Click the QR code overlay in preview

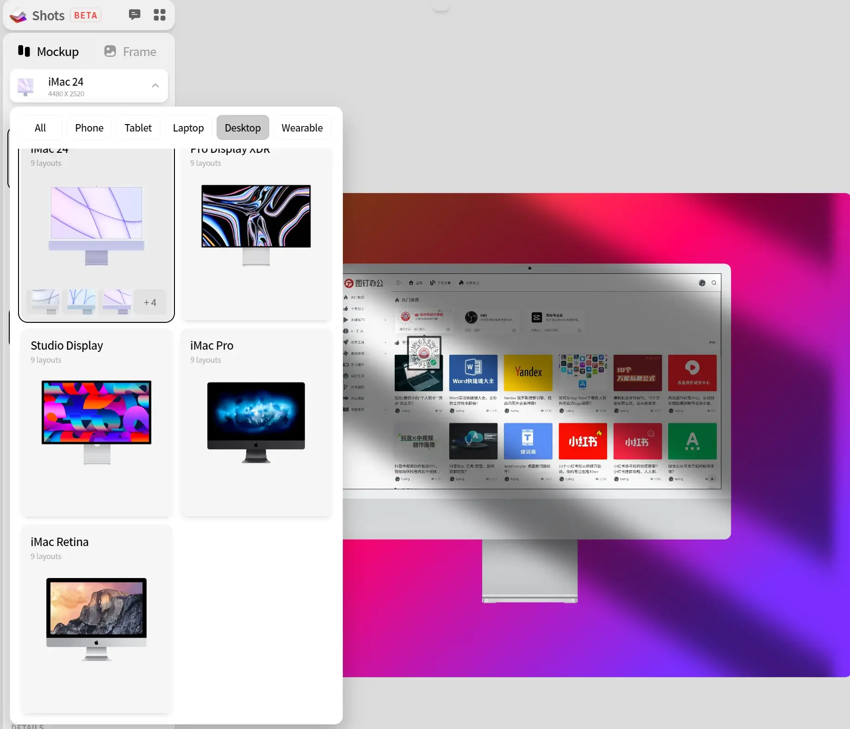424,352
